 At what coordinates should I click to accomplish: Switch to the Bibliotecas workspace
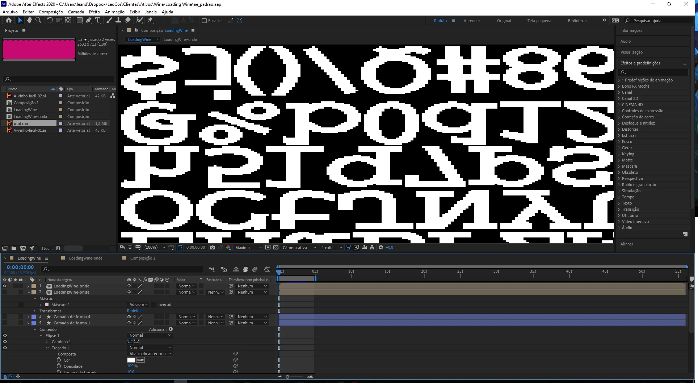[578, 21]
